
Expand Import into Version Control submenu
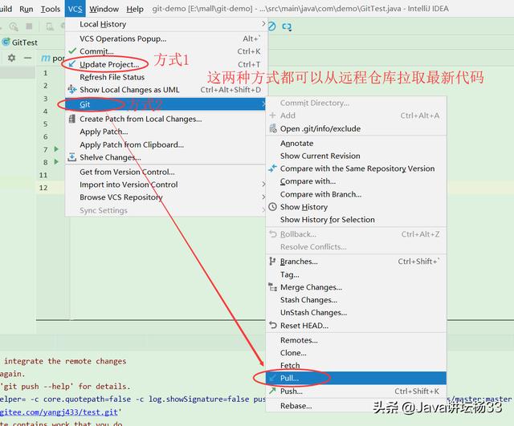tap(166, 185)
